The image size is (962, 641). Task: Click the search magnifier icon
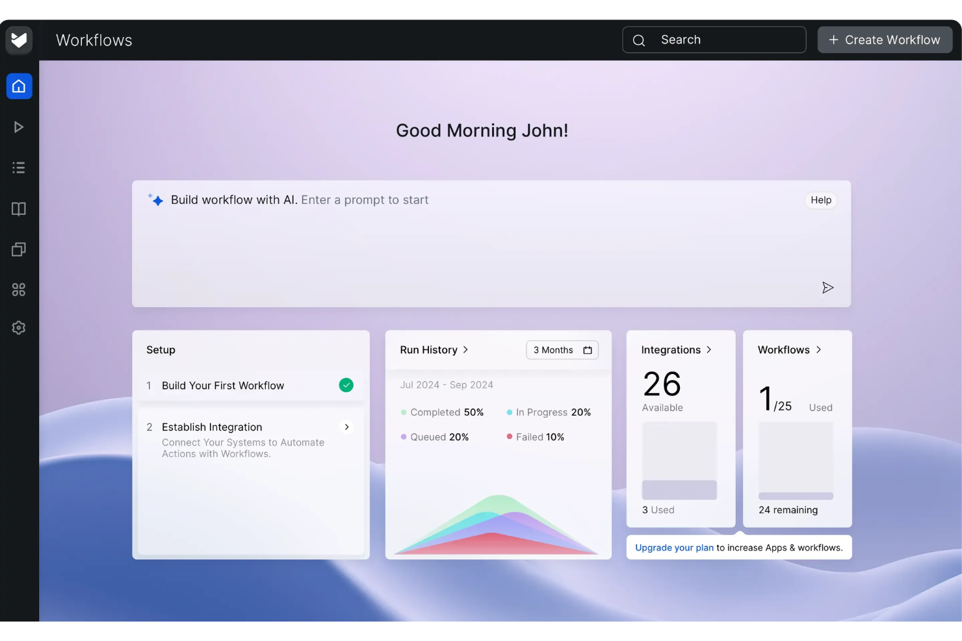[x=638, y=40]
